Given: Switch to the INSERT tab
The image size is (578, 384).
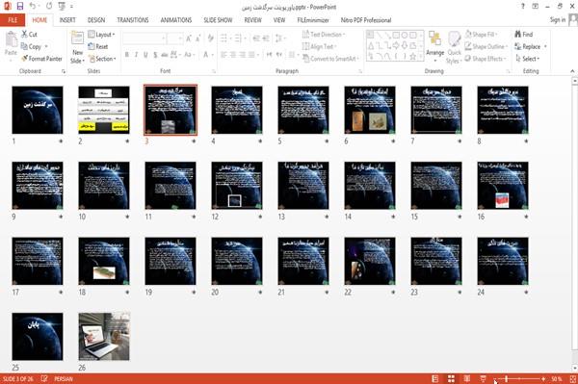Looking at the screenshot, I should pos(67,20).
